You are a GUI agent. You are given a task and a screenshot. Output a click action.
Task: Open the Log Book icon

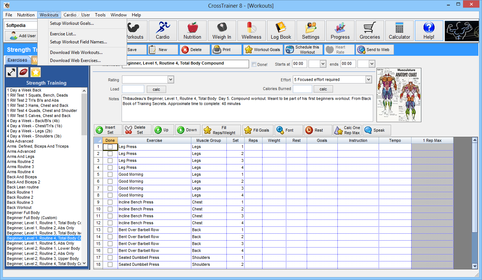pos(281,31)
